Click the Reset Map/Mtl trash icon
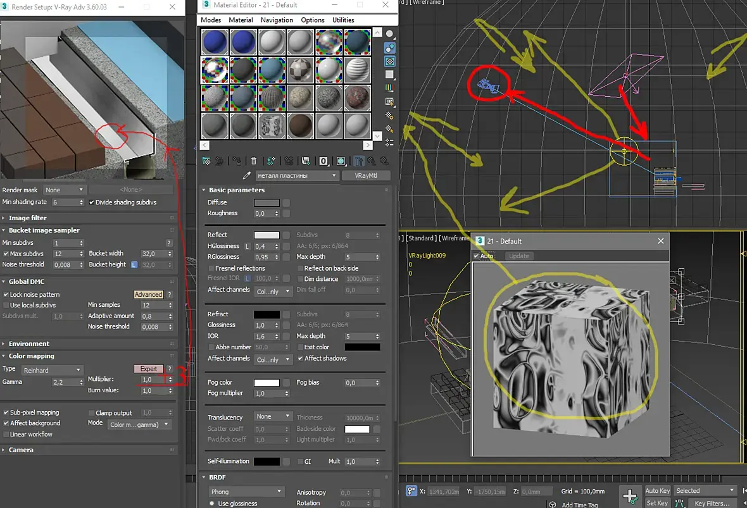 [253, 161]
